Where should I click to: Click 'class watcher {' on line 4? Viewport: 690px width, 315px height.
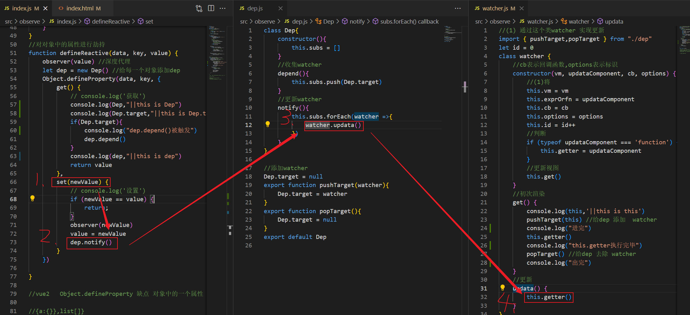[x=524, y=56]
